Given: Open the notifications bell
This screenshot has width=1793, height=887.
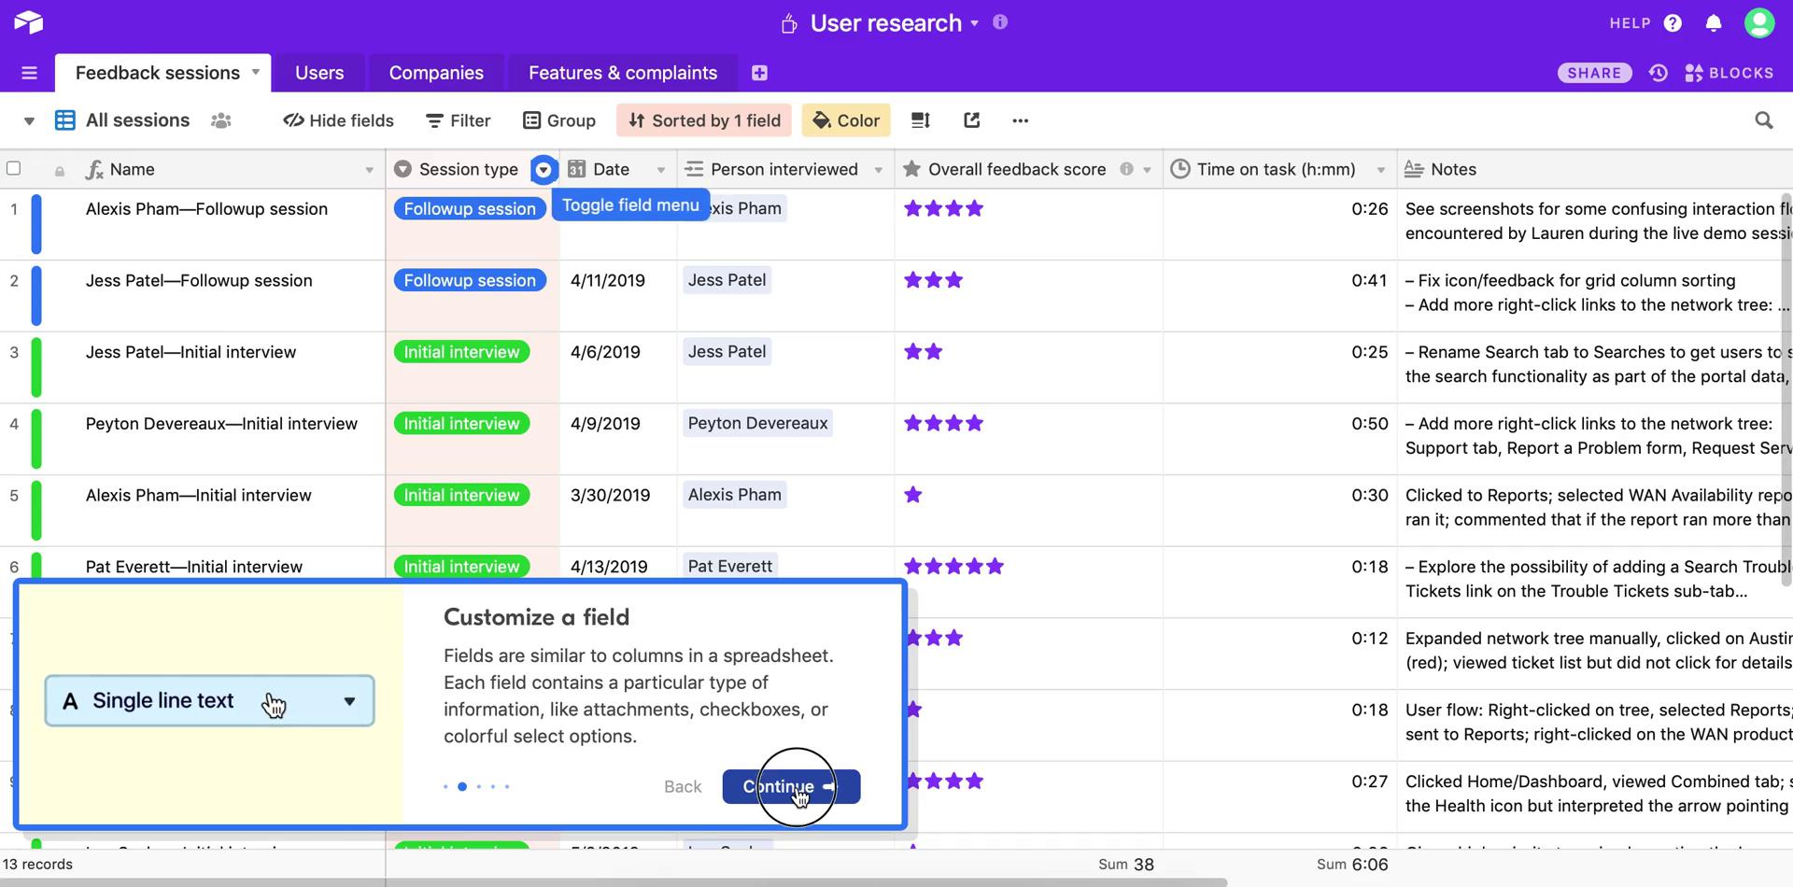Looking at the screenshot, I should 1714,22.
